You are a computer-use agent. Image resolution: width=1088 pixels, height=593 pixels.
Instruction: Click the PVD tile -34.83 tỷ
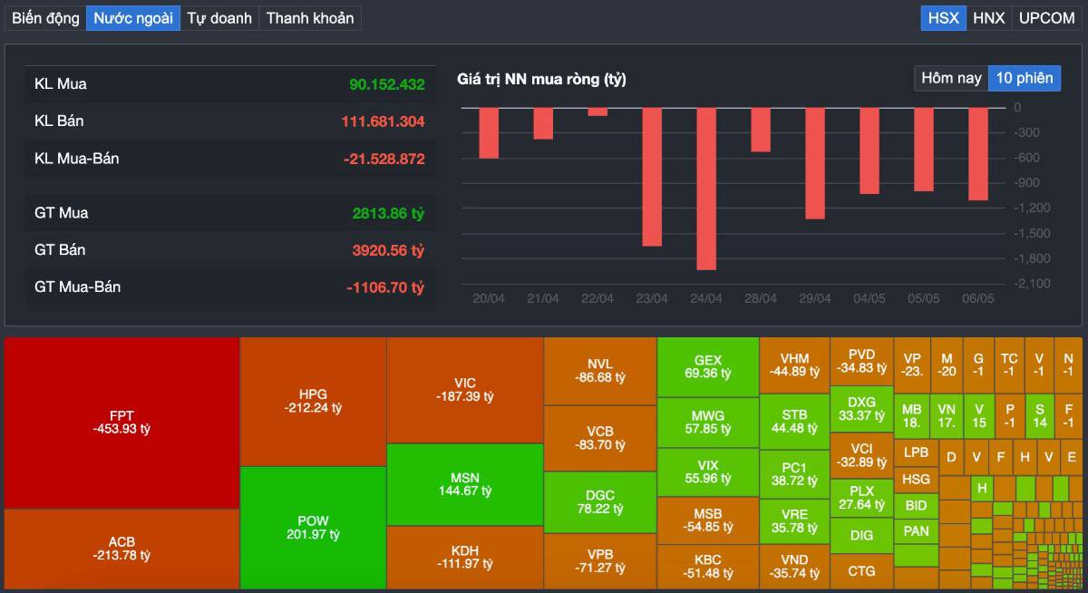pyautogui.click(x=861, y=361)
